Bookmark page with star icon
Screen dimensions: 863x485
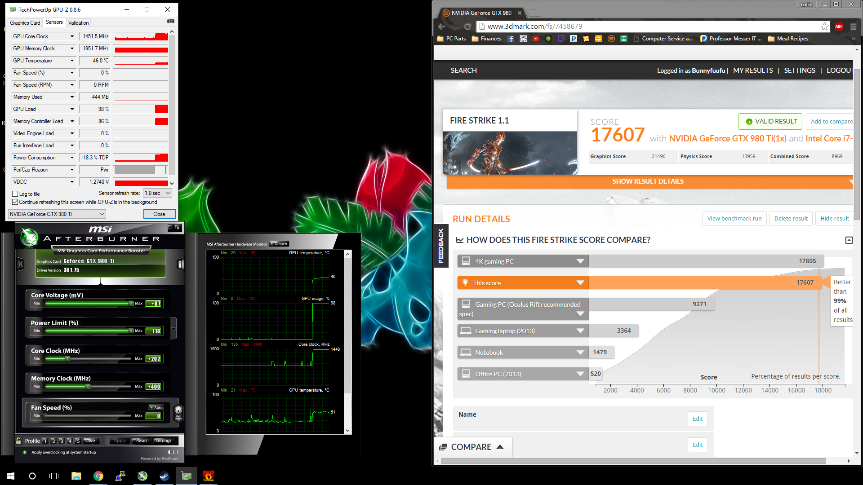[824, 26]
